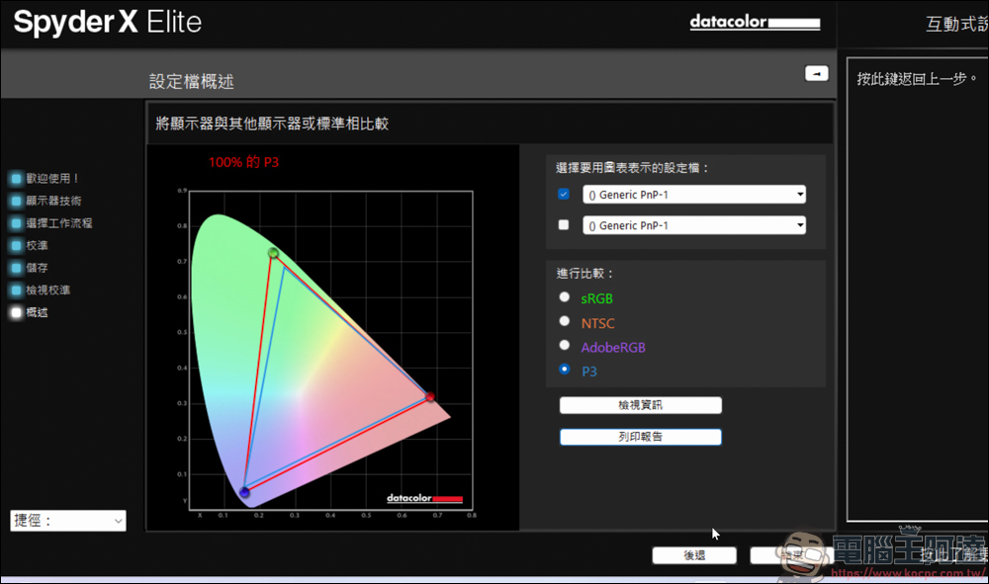989x584 pixels.
Task: Click the sRGB label text
Action: coord(596,298)
